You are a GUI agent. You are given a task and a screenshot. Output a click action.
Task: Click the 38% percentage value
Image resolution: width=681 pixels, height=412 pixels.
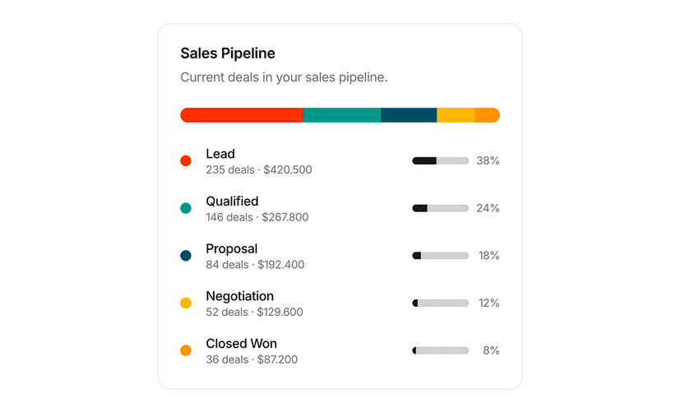tap(488, 161)
